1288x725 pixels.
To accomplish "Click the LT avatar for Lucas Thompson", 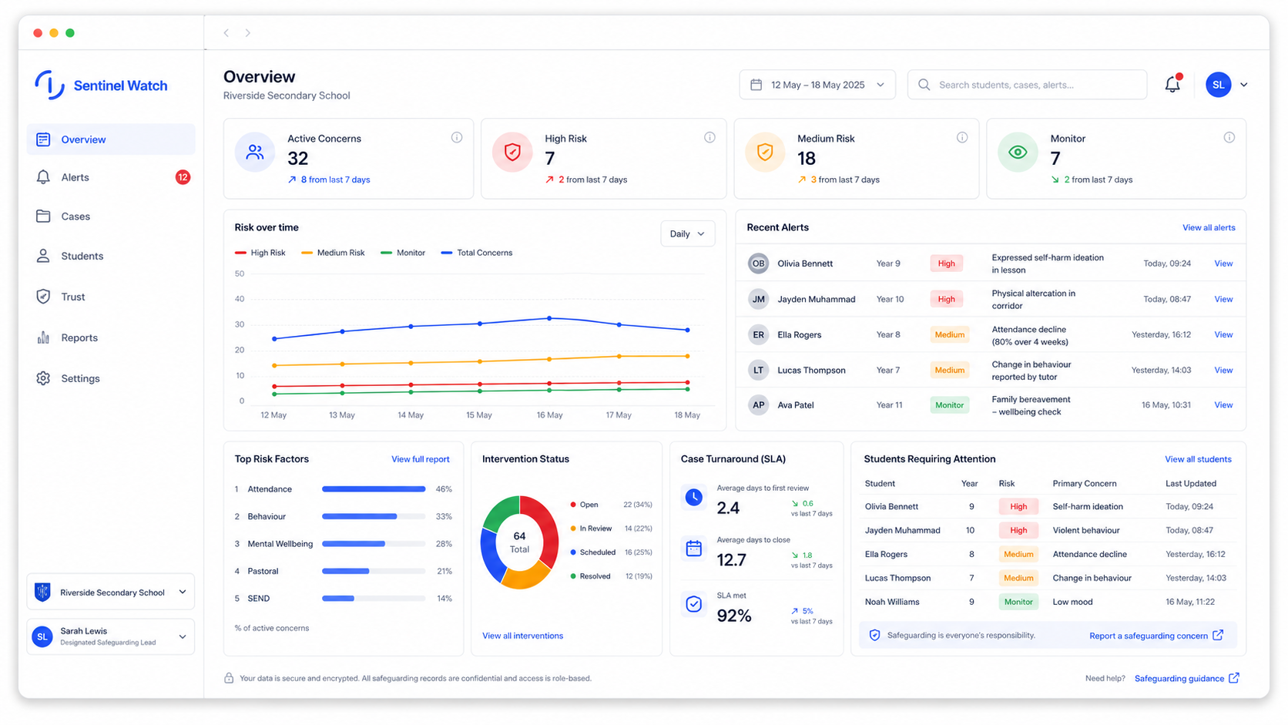I will (759, 370).
